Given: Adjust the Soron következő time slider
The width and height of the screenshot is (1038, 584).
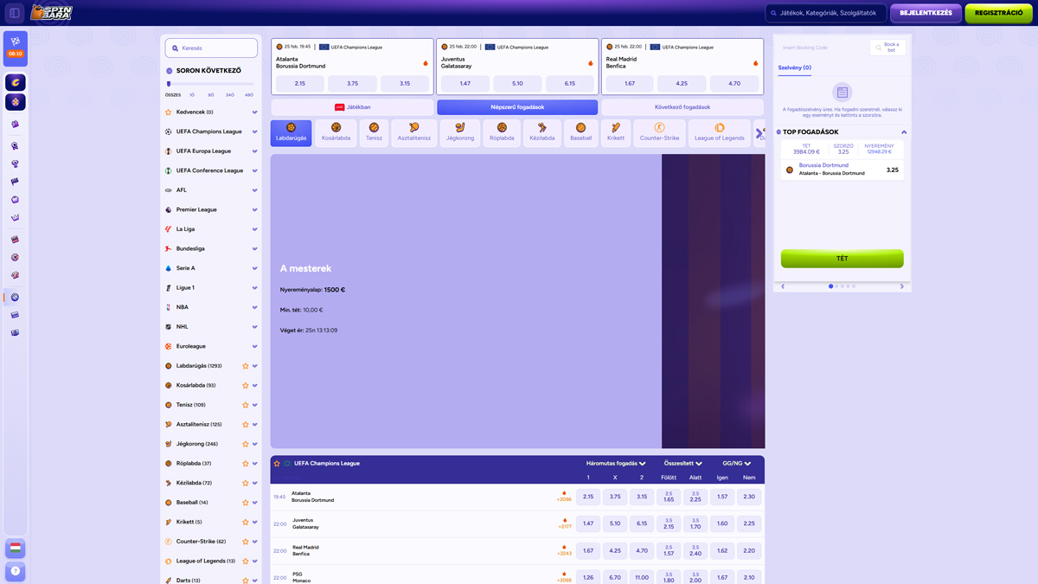Looking at the screenshot, I should [x=170, y=85].
